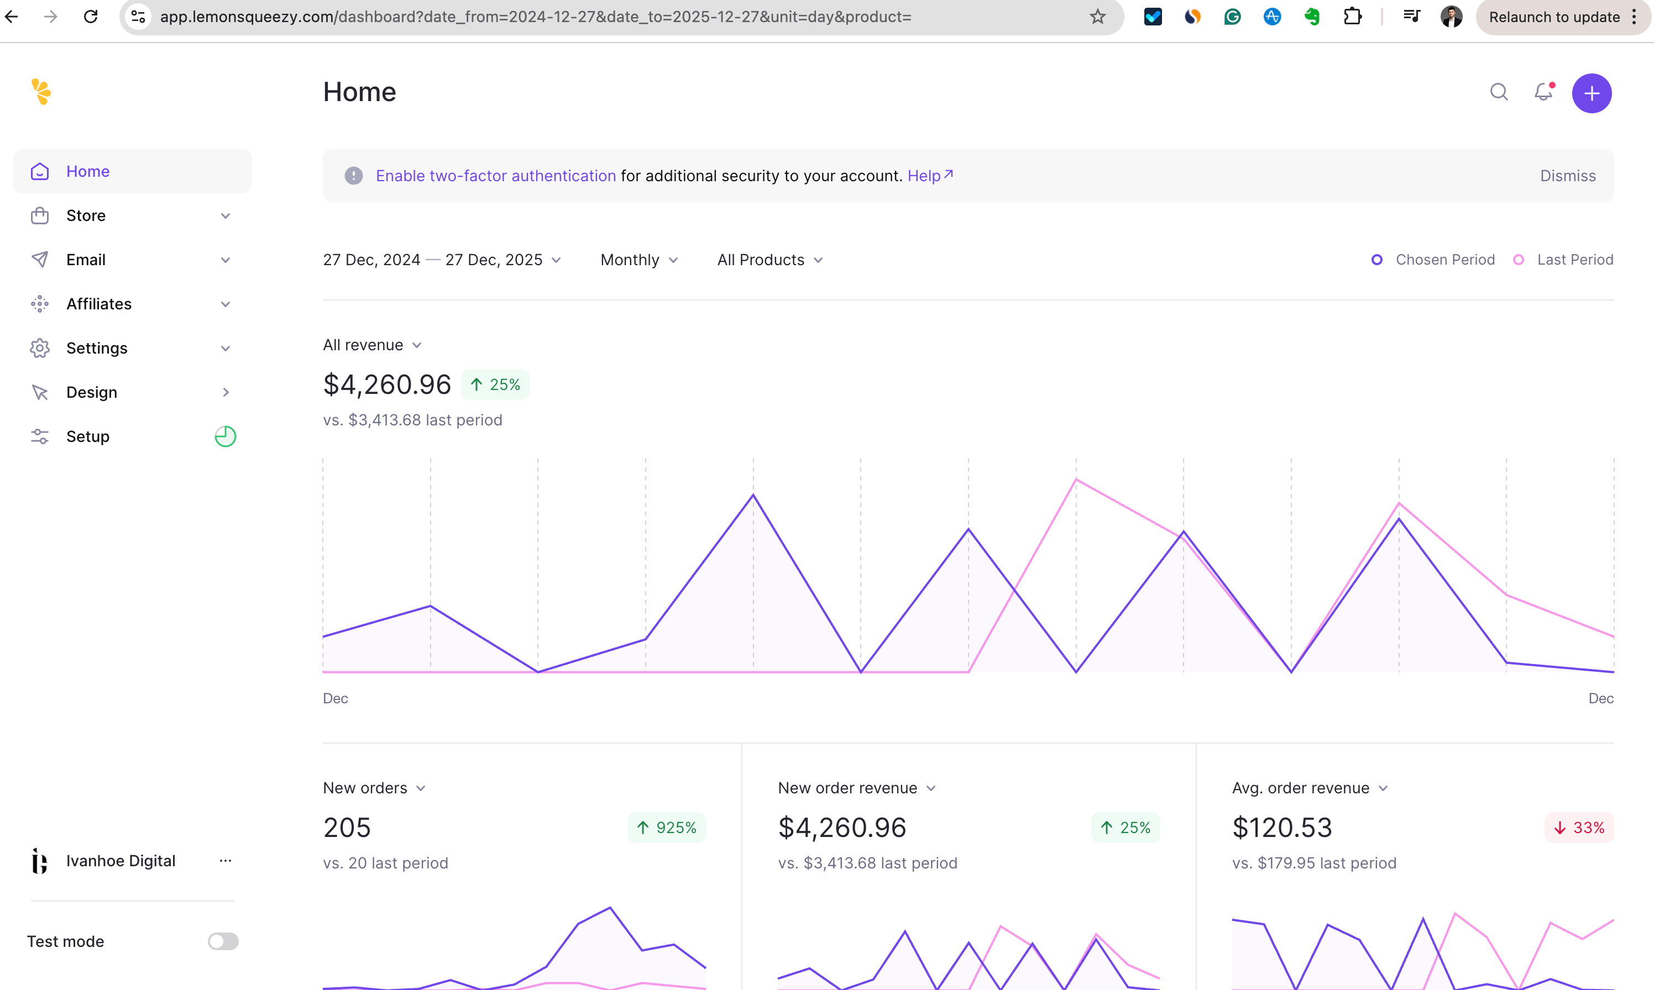Click the Setup progress circle icon

coord(225,436)
